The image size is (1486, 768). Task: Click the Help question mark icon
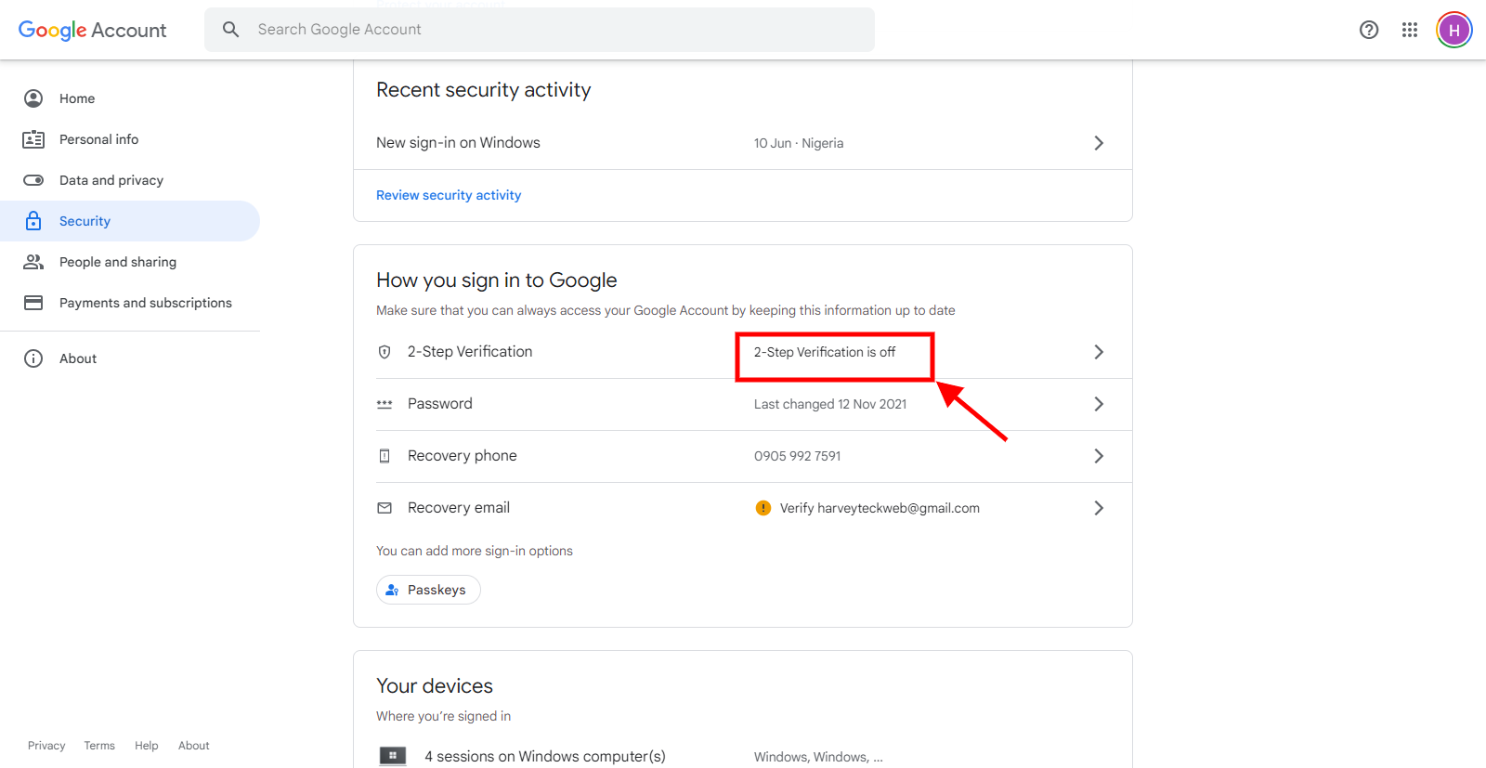click(x=1368, y=30)
